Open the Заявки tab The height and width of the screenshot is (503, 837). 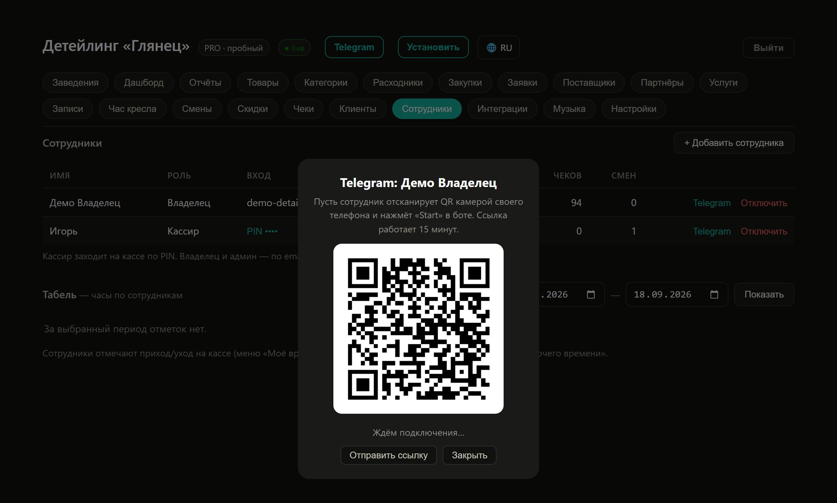(522, 83)
